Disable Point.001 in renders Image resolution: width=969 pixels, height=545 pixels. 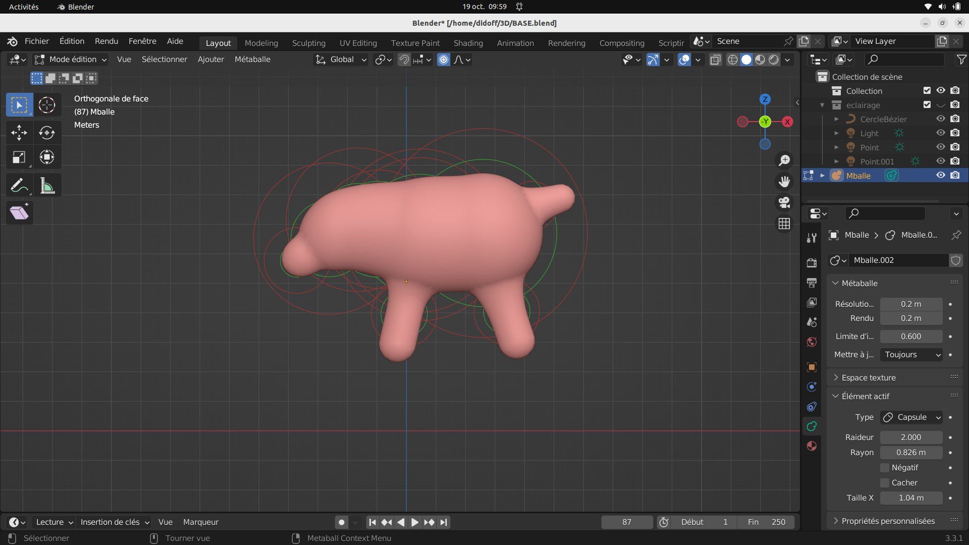[x=955, y=161]
